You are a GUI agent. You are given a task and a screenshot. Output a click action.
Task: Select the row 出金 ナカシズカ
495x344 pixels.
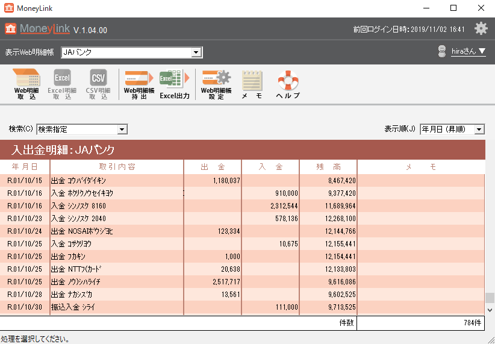[242, 295]
